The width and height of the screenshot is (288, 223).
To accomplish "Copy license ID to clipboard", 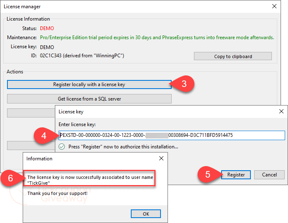I will 233,56.
